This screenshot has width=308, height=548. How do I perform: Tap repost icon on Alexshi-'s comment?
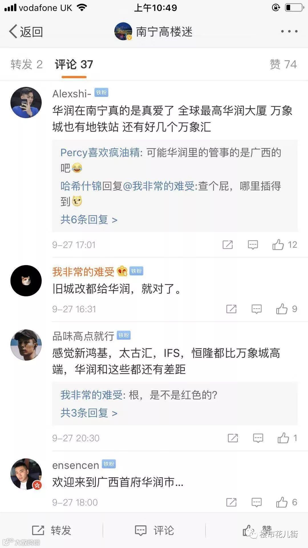(228, 245)
